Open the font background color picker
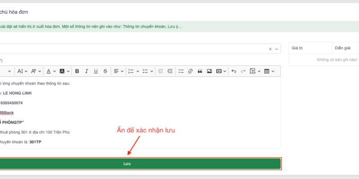Viewport: 359px width, 179px height. [65, 71]
